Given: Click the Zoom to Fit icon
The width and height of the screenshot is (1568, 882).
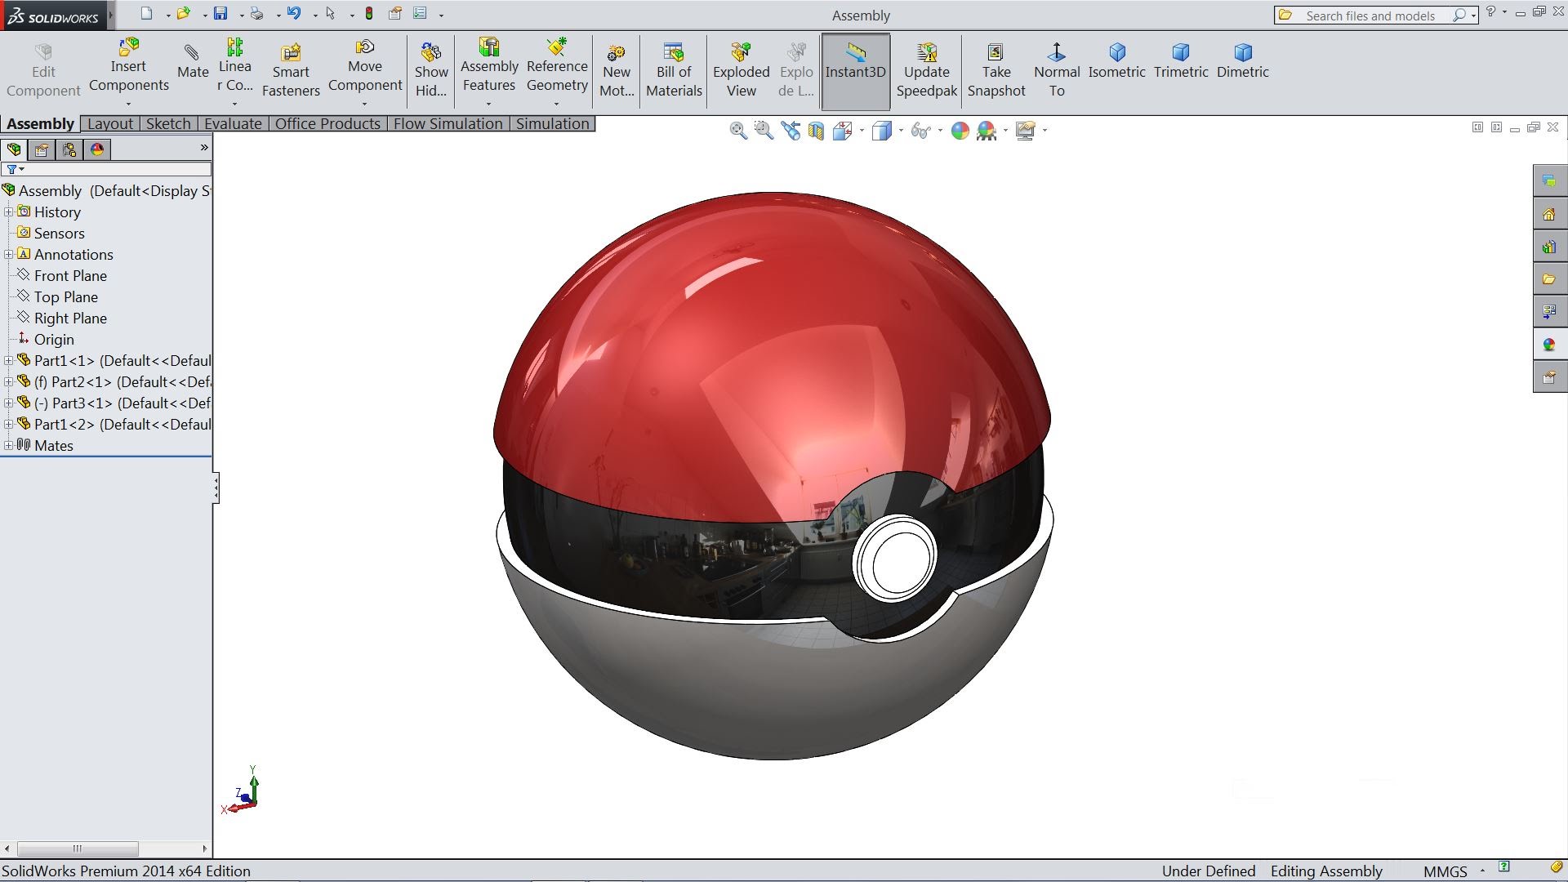Looking at the screenshot, I should pyautogui.click(x=739, y=131).
